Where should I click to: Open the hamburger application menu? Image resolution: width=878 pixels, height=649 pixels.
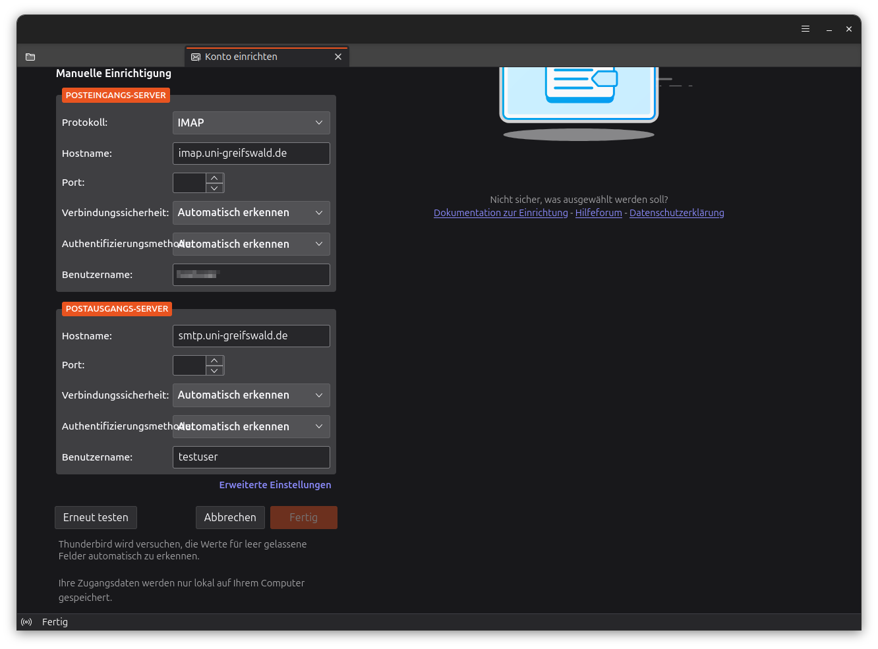click(x=805, y=29)
